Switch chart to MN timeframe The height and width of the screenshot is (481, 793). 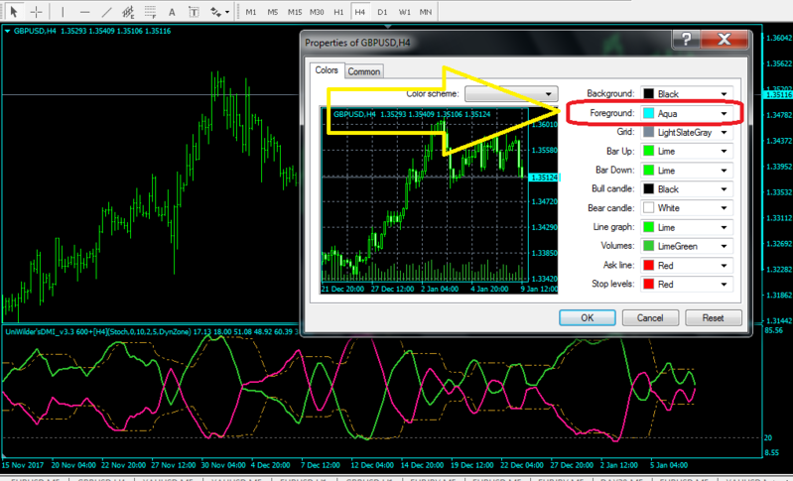(x=426, y=11)
